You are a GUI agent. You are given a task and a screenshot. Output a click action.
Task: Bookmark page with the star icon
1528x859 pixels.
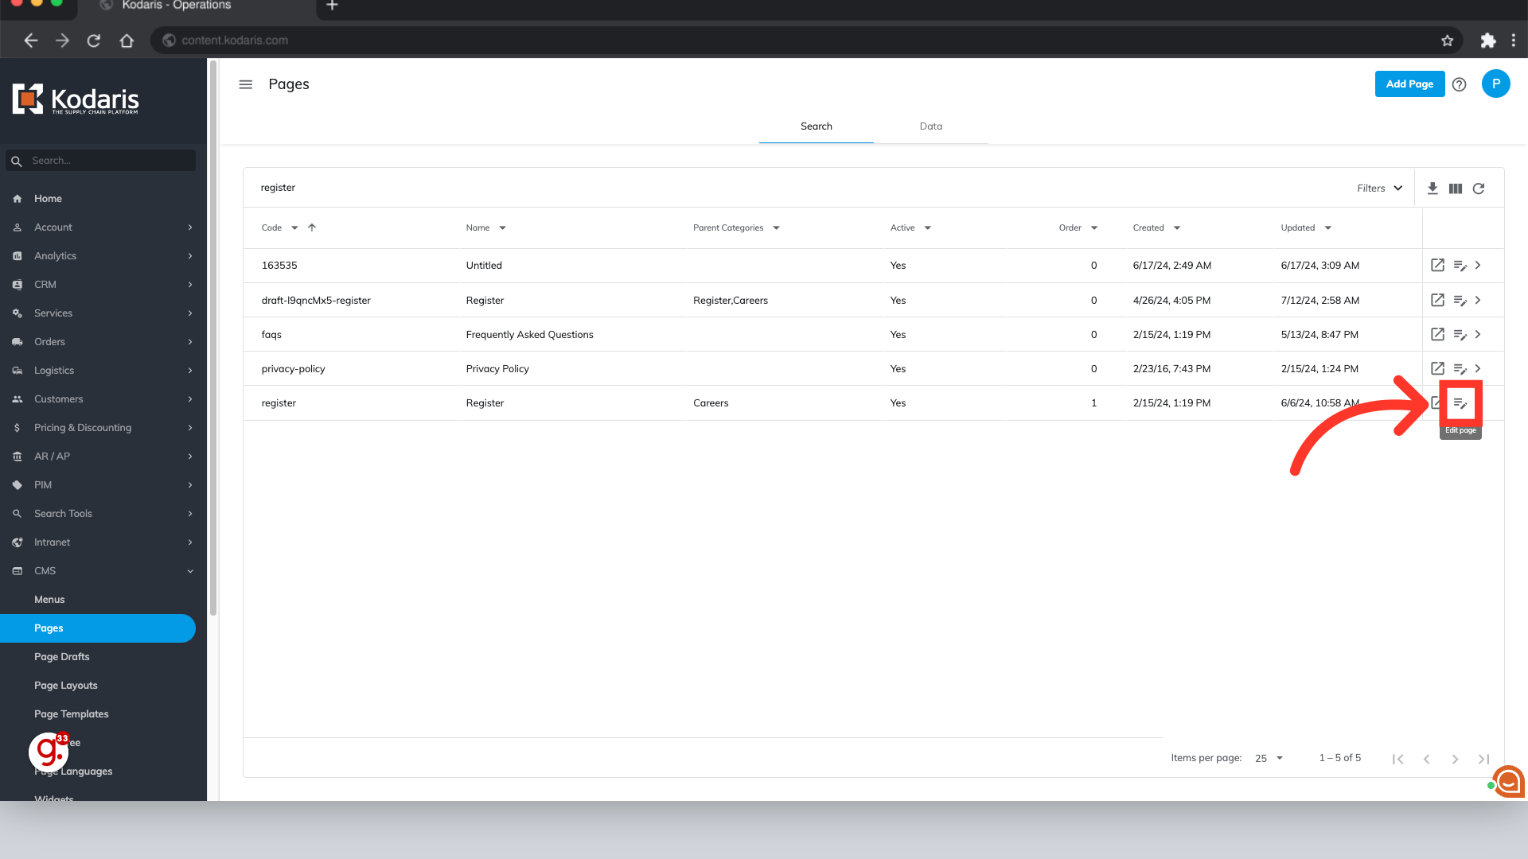(1447, 41)
